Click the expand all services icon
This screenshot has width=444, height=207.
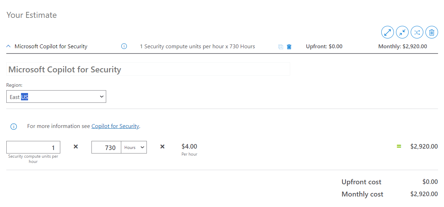click(x=388, y=33)
